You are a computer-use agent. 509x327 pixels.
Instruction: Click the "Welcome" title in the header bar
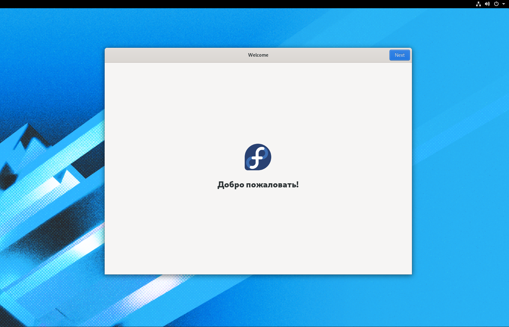258,55
